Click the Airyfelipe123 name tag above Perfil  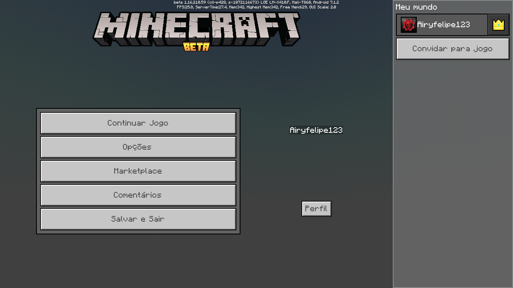pyautogui.click(x=316, y=130)
